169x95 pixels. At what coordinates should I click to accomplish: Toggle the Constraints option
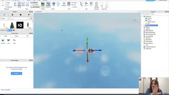[x=35, y=5]
